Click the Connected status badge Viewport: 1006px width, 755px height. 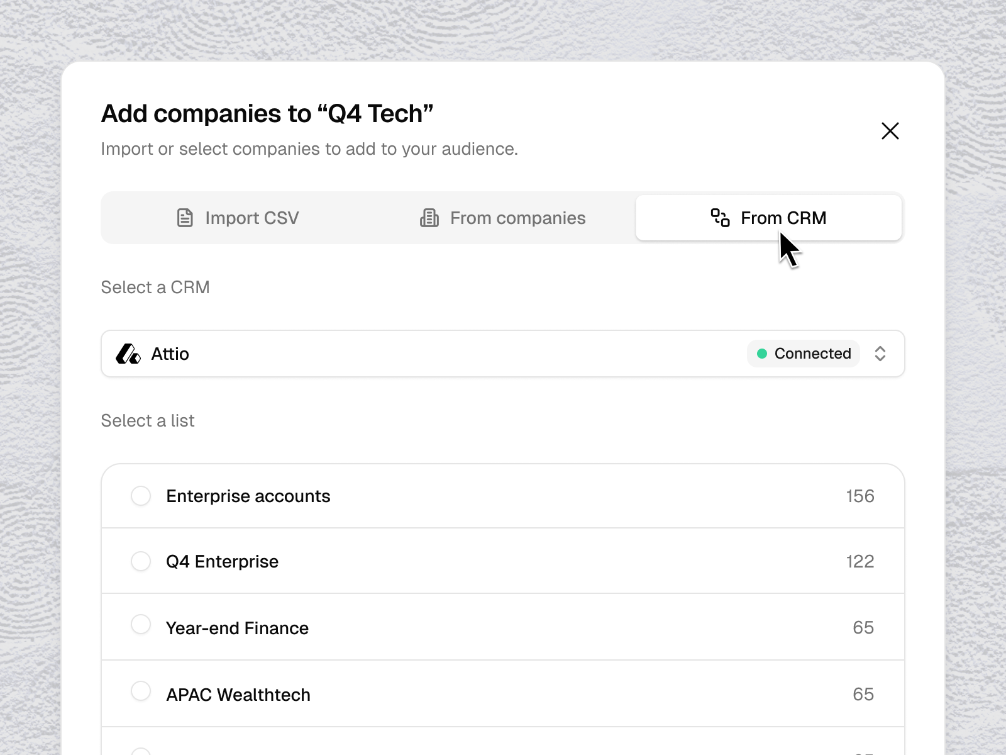(804, 354)
